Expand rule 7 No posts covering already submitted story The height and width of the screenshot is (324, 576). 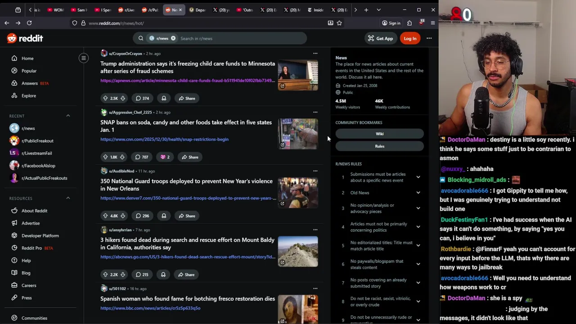pyautogui.click(x=418, y=283)
